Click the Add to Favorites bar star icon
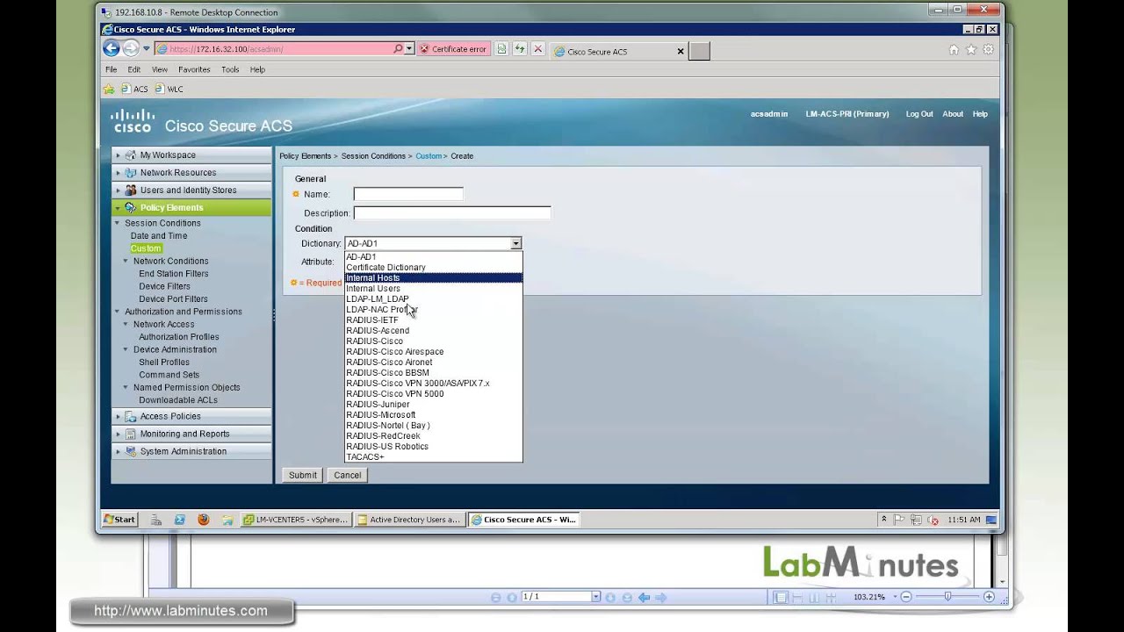 pos(109,89)
